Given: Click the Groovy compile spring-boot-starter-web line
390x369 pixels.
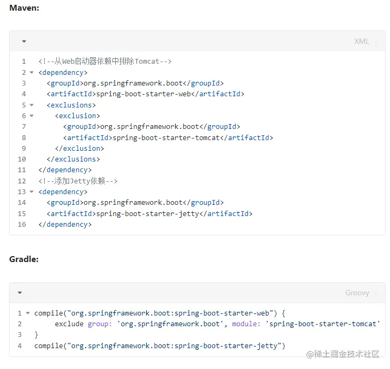Looking at the screenshot, I should click(x=160, y=313).
